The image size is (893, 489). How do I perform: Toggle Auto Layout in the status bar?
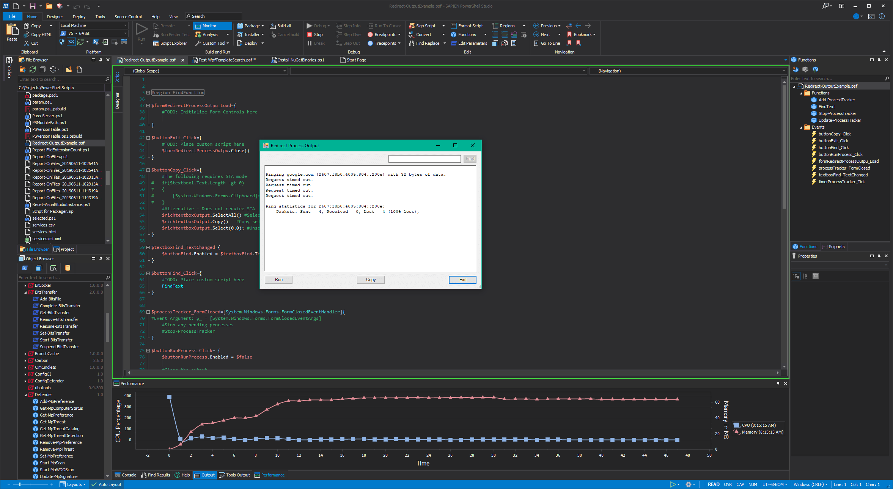coord(106,484)
